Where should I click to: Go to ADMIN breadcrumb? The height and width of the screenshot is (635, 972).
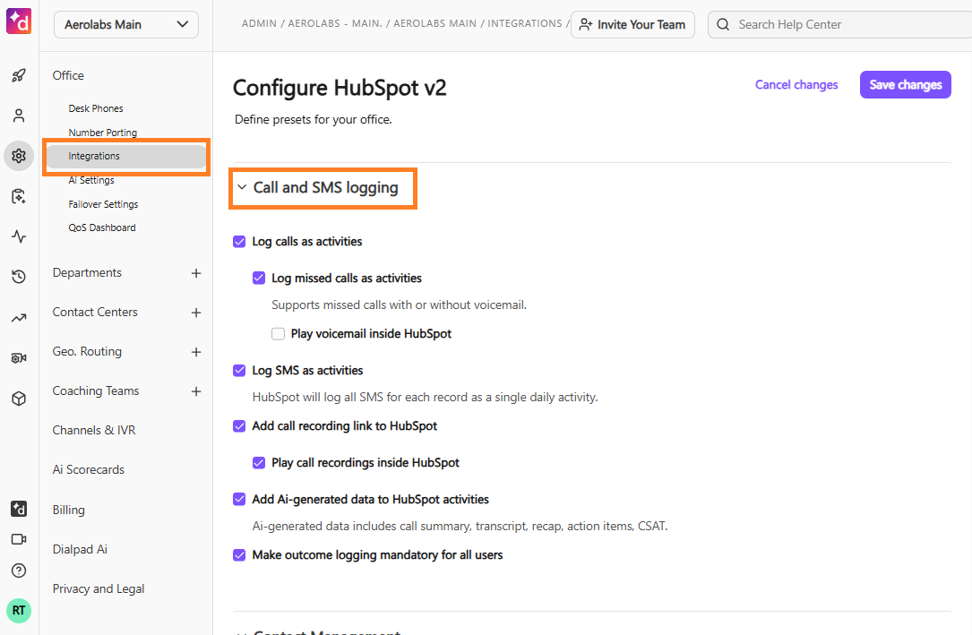[259, 23]
